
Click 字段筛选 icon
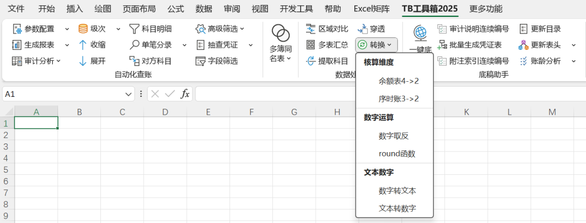tap(201, 61)
